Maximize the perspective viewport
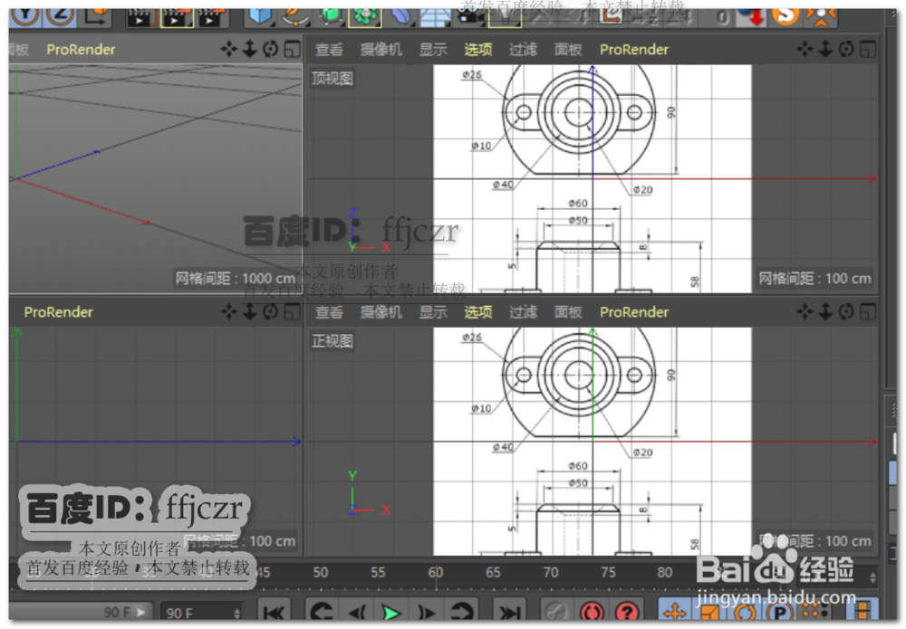Viewport: 906px width, 629px height. coord(293,50)
